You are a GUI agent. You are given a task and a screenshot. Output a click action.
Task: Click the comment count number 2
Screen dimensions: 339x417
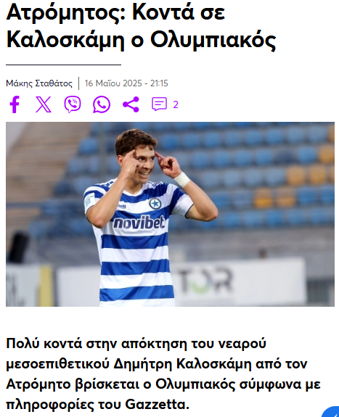176,104
